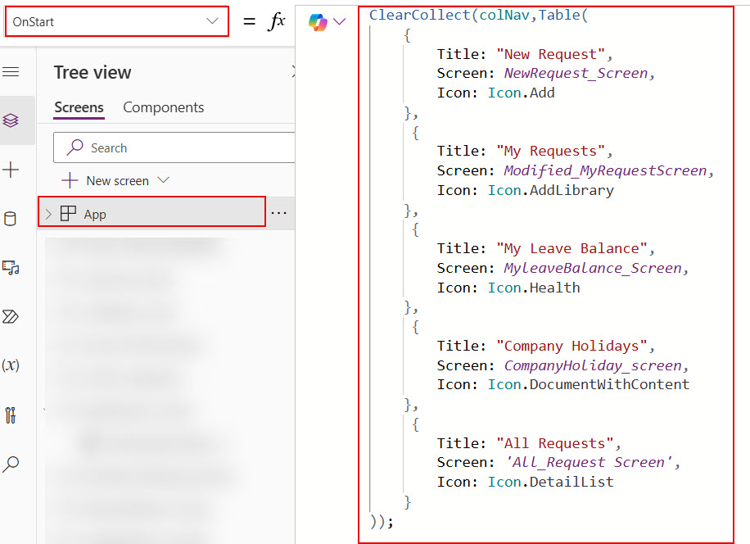750x544 pixels.
Task: Click Icon.DocumentWithContent value in formula
Action: (x=589, y=385)
